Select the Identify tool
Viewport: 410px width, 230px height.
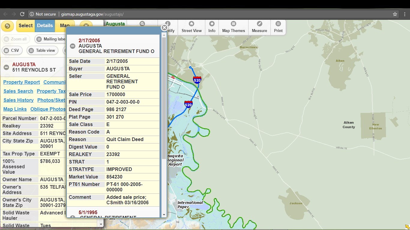[168, 27]
